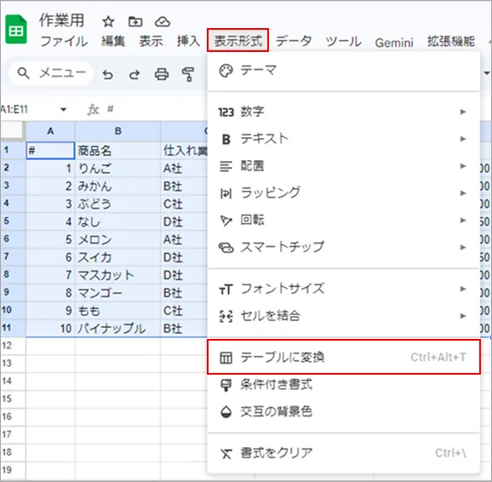Select column A header
This screenshot has width=492, height=482.
pyautogui.click(x=50, y=131)
